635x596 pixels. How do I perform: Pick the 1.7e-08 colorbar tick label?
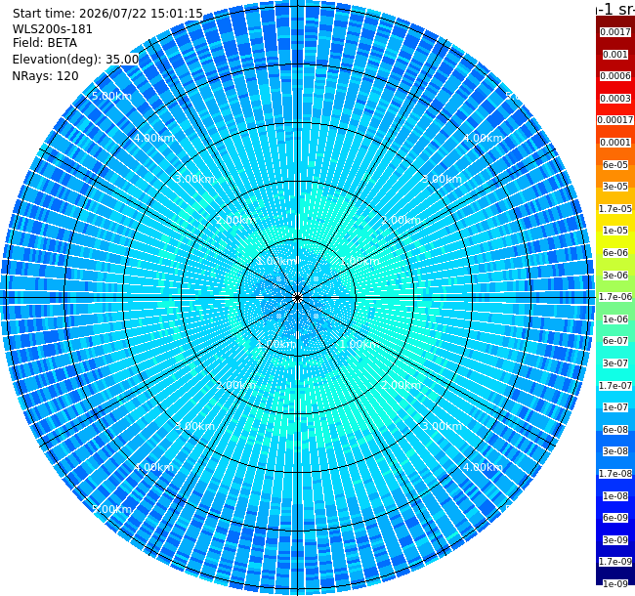[615, 473]
